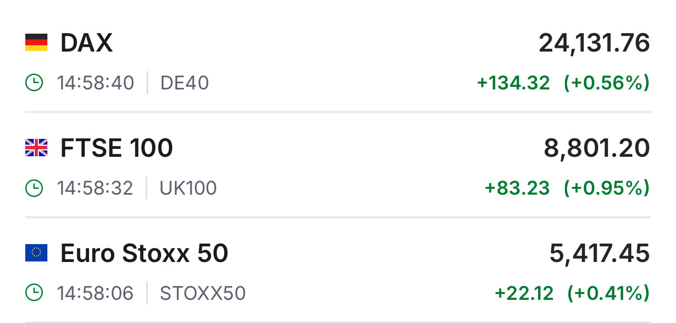Viewport: 676px width, 323px height.
Task: Click the EU flag icon beside Euro Stoxx 50
Action: point(36,253)
